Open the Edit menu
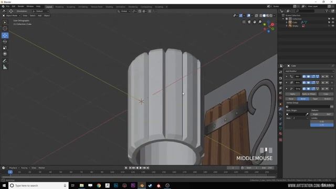Screen dimensions: 336x189 coord(13,6)
